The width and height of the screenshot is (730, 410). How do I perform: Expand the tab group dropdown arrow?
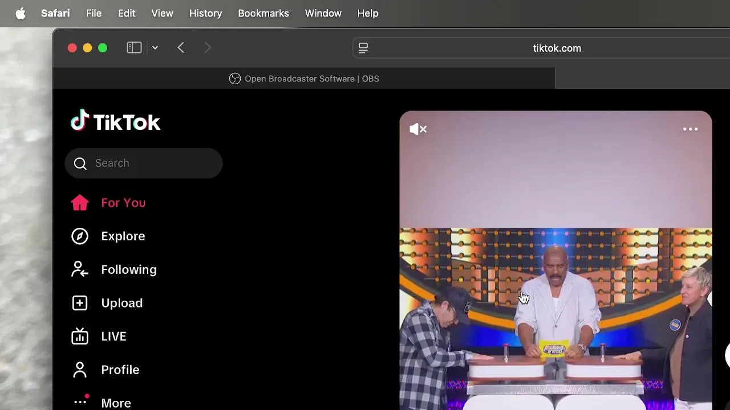(155, 48)
